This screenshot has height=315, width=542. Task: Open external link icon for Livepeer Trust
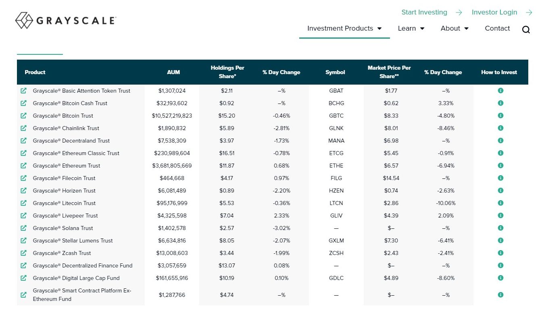click(x=23, y=216)
